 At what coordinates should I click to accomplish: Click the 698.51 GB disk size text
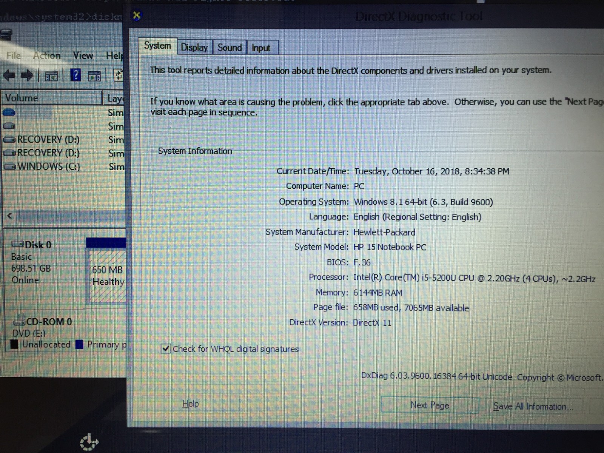click(x=31, y=268)
